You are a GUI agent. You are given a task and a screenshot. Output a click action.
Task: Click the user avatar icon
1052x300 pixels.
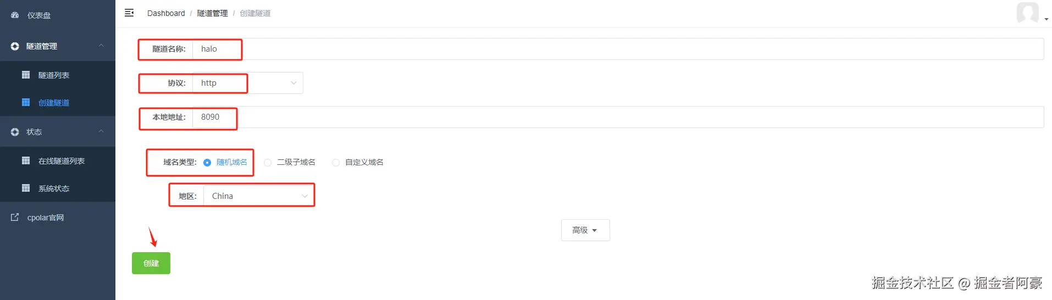point(1027,13)
